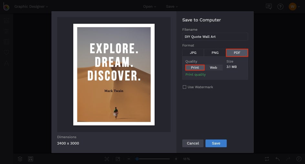Choose the JPG format tab
Image resolution: width=305 pixels, height=164 pixels.
coord(193,53)
